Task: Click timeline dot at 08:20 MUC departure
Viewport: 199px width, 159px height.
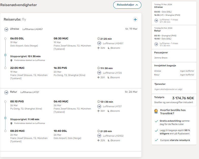Action: click(5, 131)
